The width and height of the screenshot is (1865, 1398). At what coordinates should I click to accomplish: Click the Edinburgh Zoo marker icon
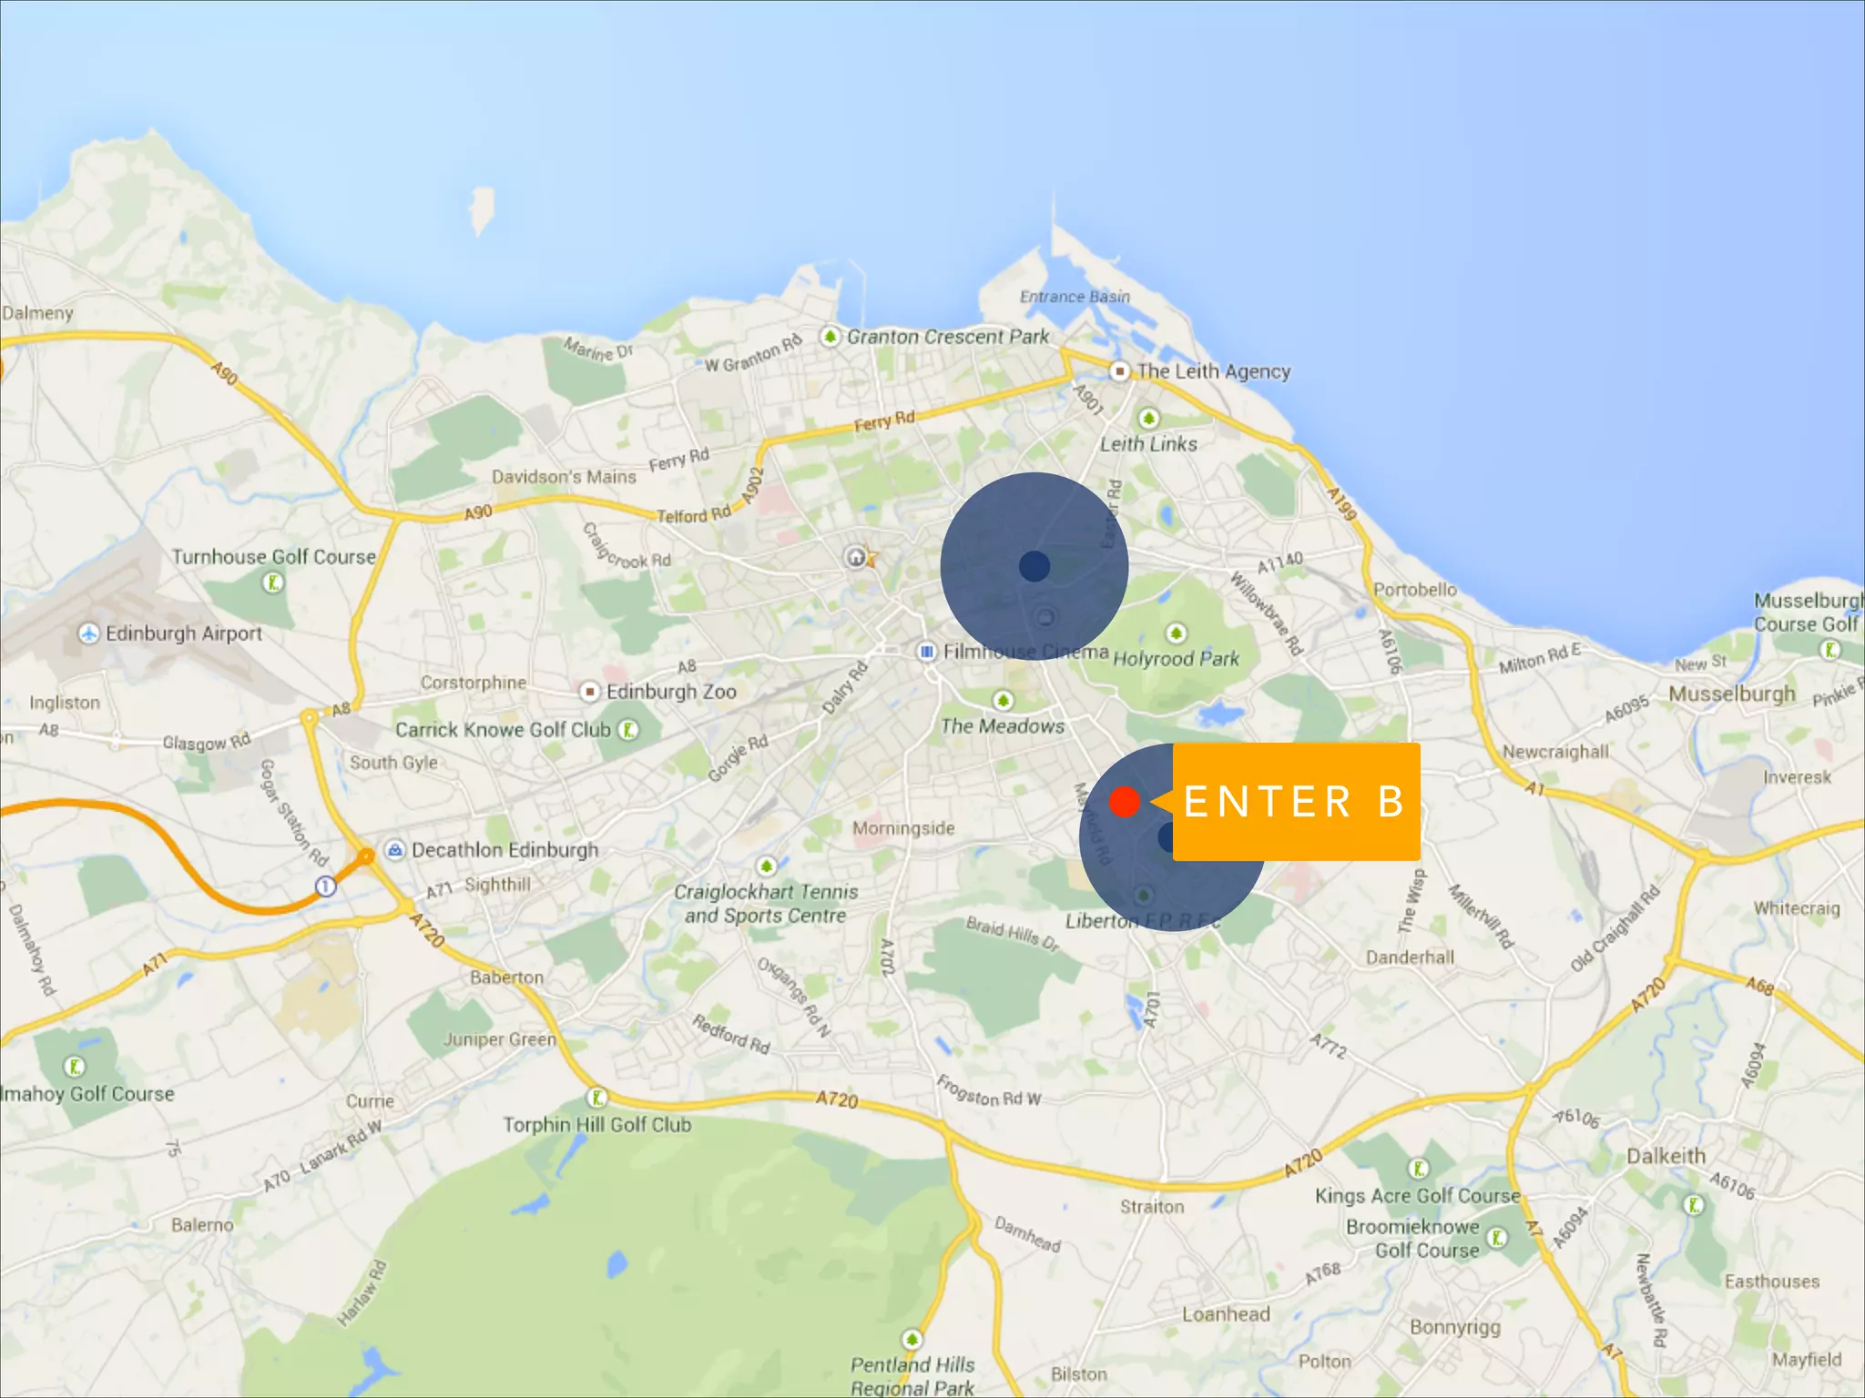point(590,692)
